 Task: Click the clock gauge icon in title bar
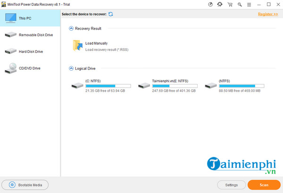pyautogui.click(x=210, y=5)
